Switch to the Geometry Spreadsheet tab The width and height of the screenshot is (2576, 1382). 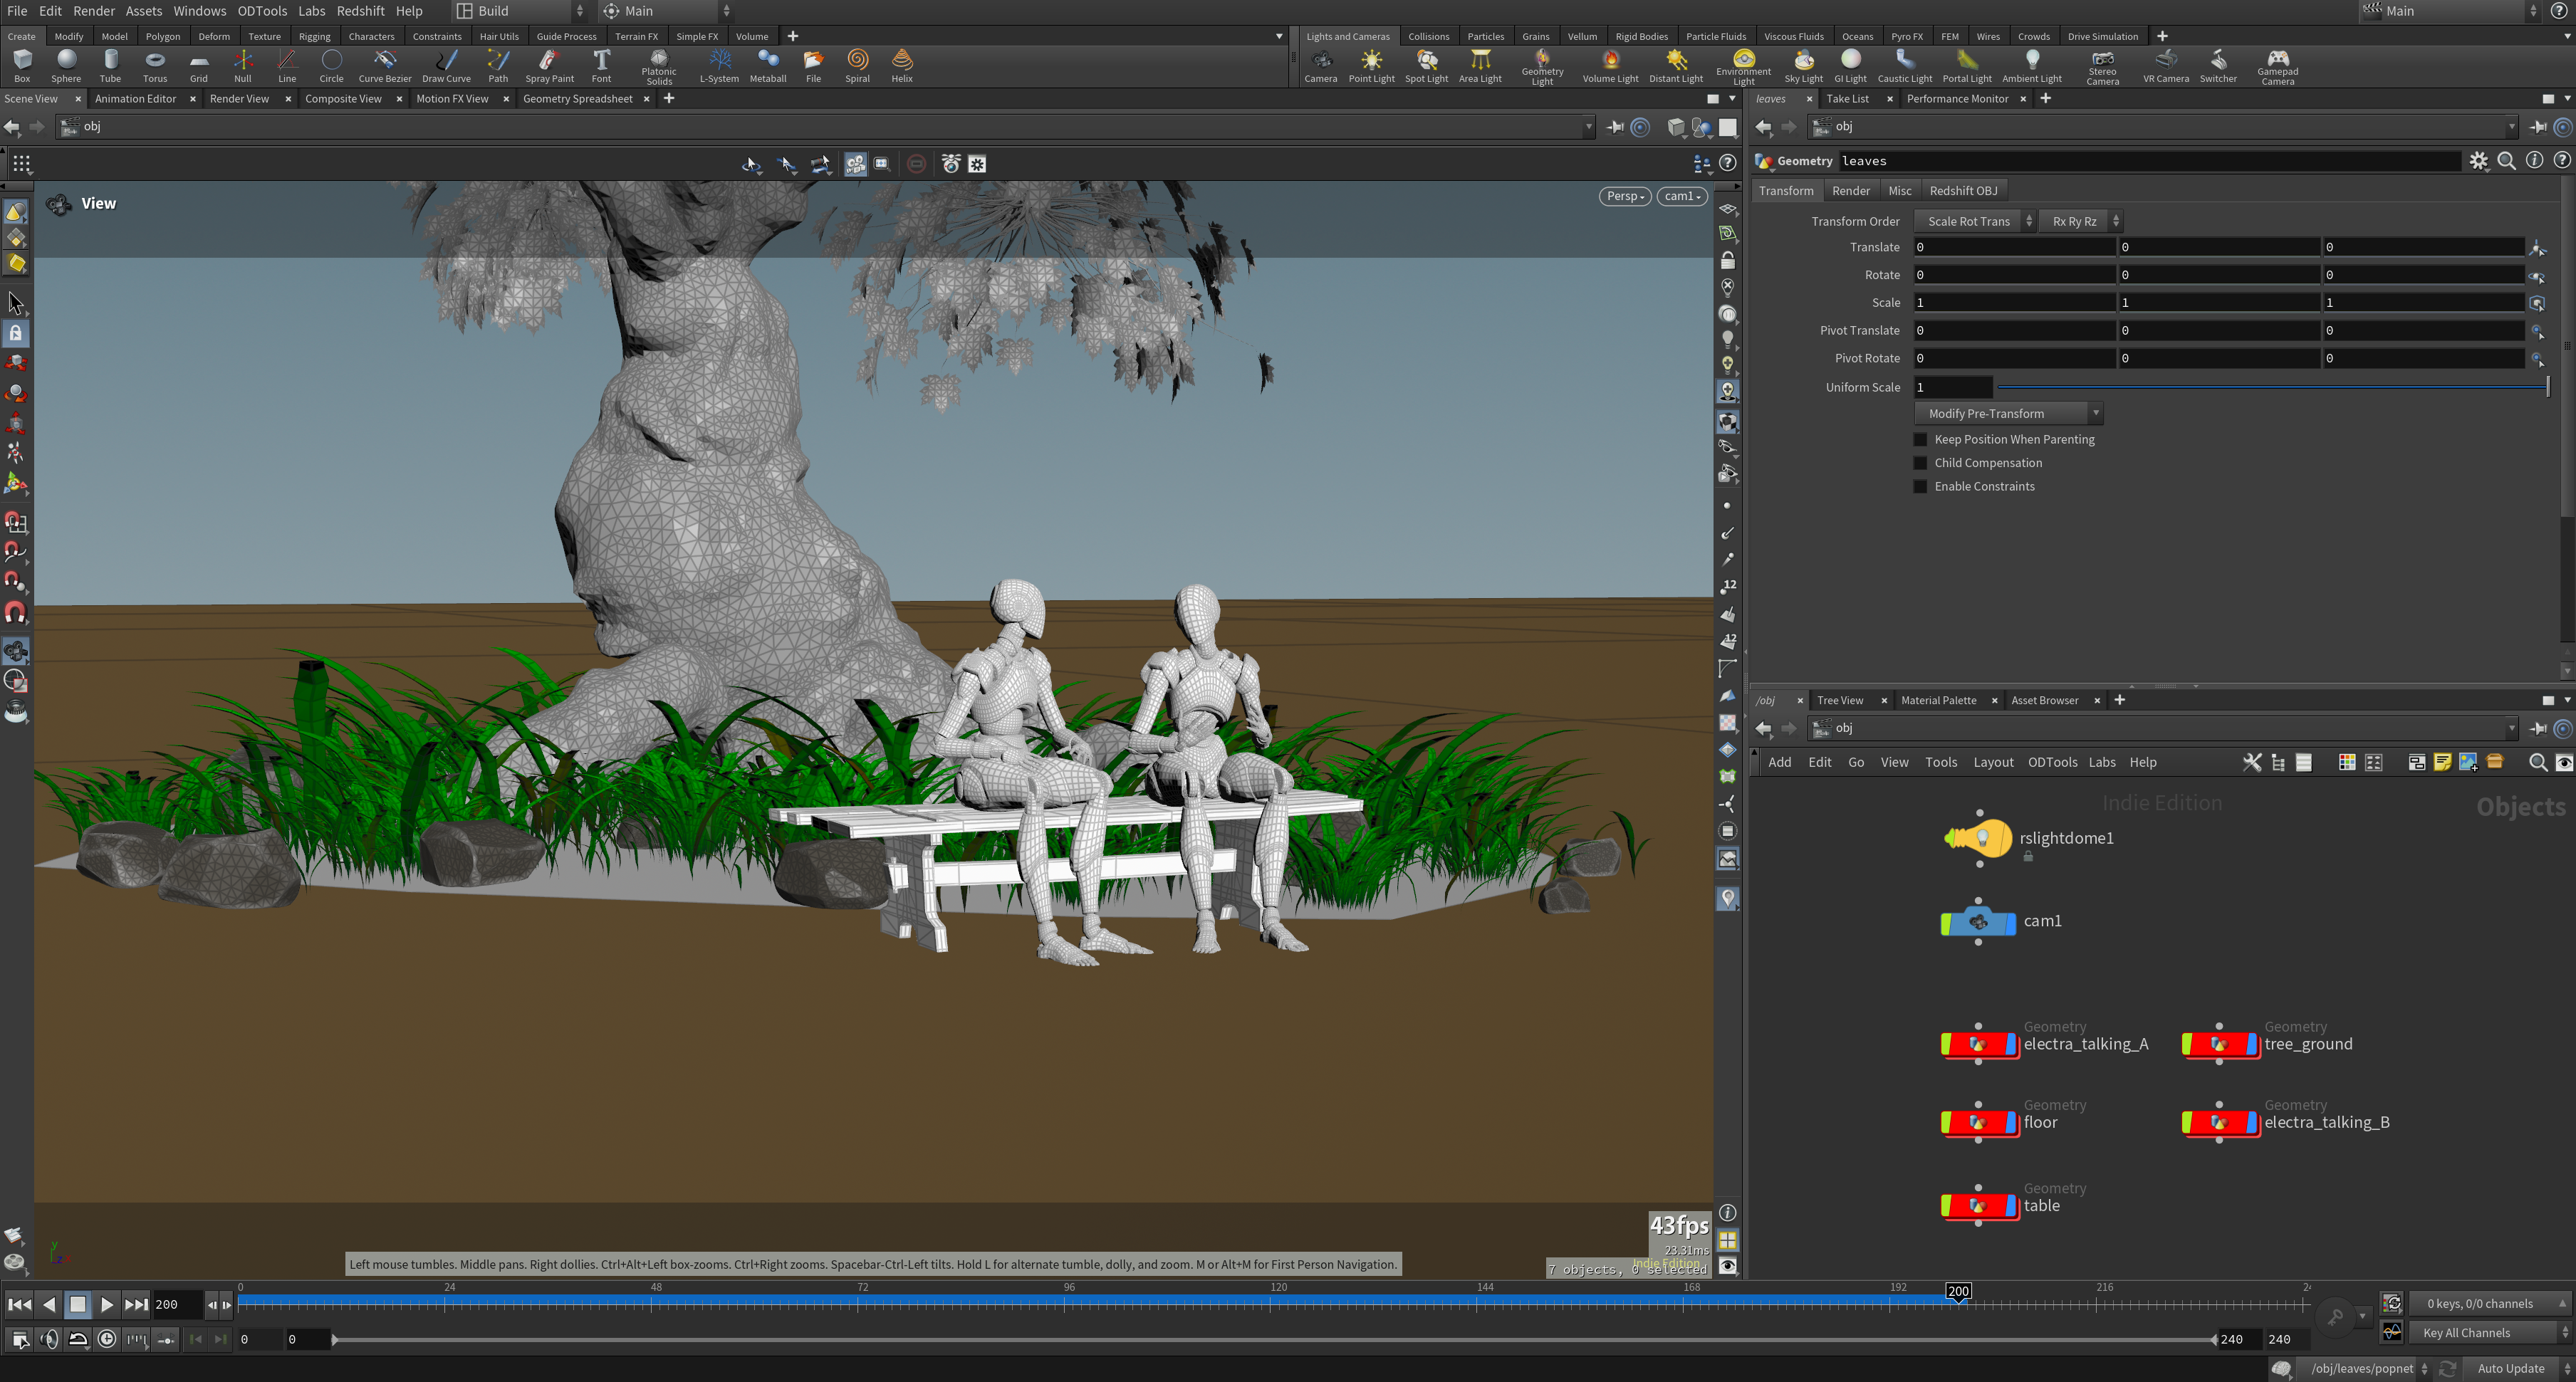(x=578, y=99)
